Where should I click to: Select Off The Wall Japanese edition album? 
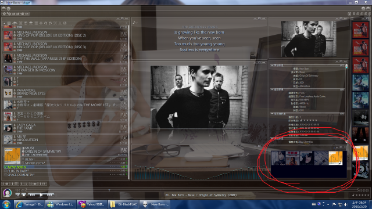click(x=65, y=59)
